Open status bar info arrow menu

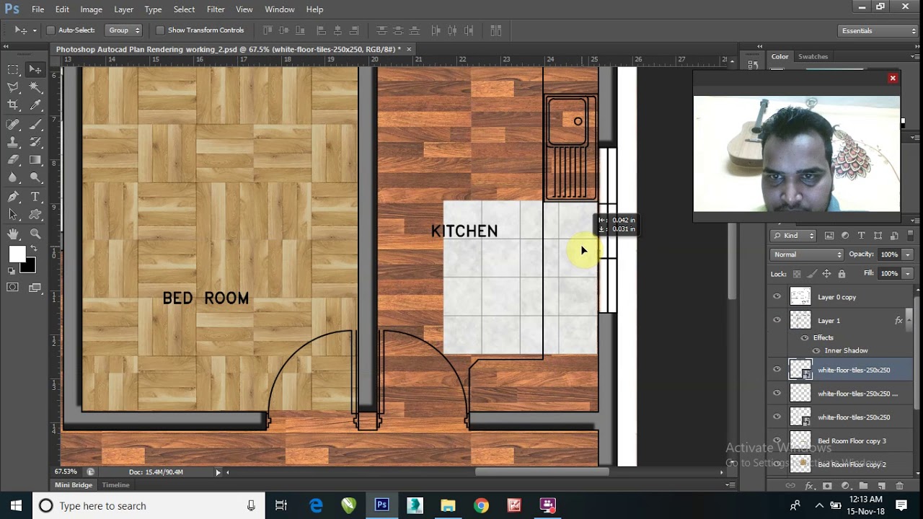tap(218, 472)
